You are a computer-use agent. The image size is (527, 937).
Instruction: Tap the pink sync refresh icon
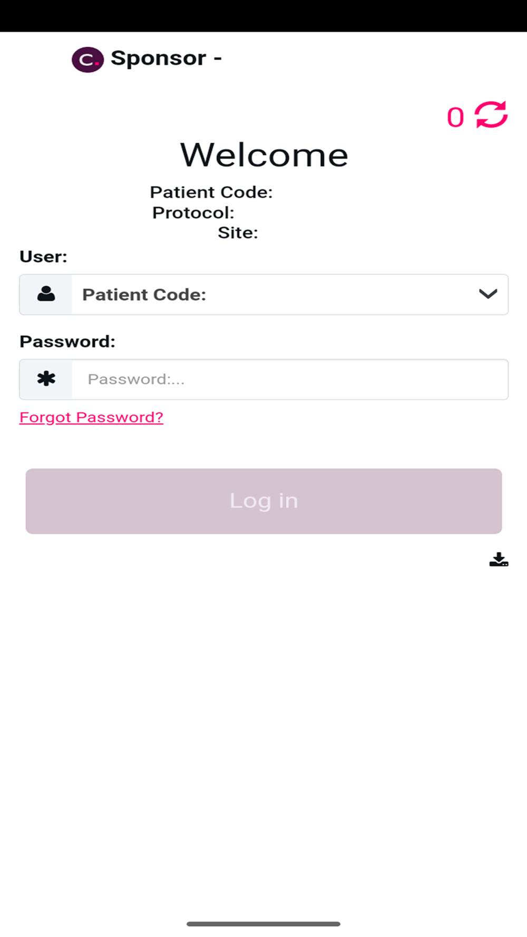click(491, 115)
